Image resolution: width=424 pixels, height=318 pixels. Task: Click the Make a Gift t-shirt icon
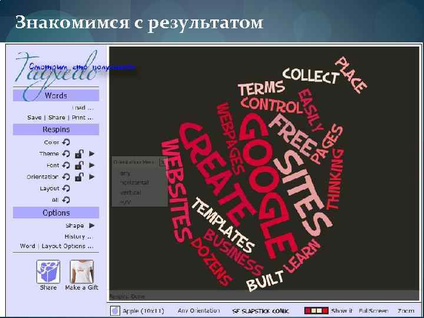82,271
